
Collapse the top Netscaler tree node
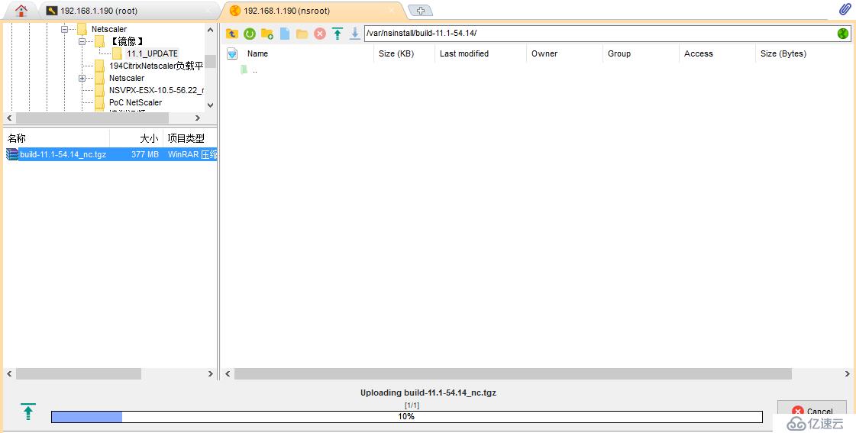click(64, 29)
